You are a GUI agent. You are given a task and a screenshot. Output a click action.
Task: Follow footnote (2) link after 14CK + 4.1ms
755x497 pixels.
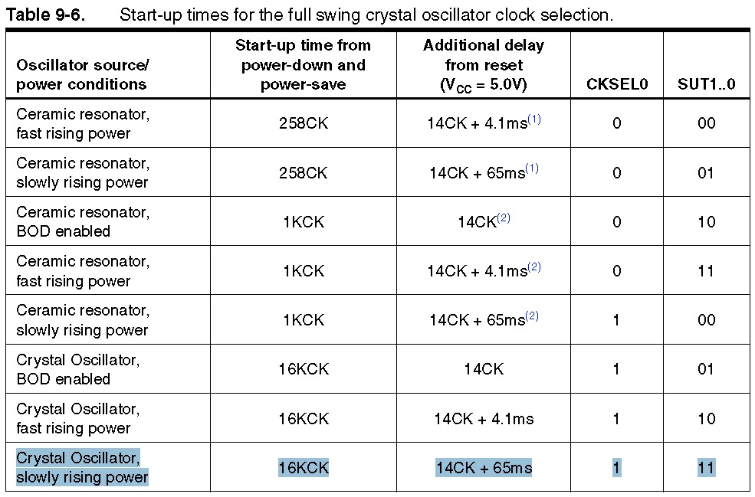[x=534, y=267]
